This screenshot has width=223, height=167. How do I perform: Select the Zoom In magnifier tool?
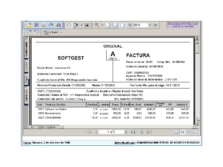[97, 25]
